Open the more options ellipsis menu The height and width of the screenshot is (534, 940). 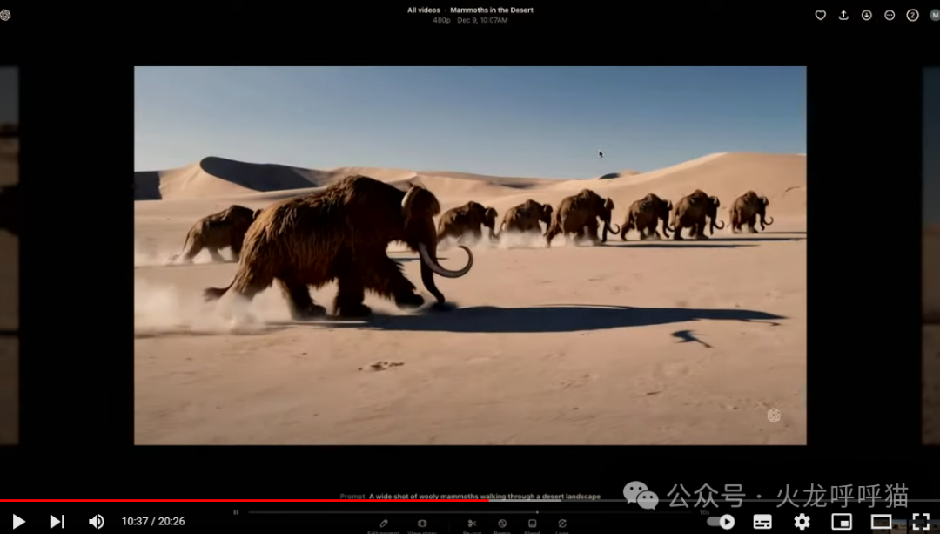pyautogui.click(x=890, y=15)
